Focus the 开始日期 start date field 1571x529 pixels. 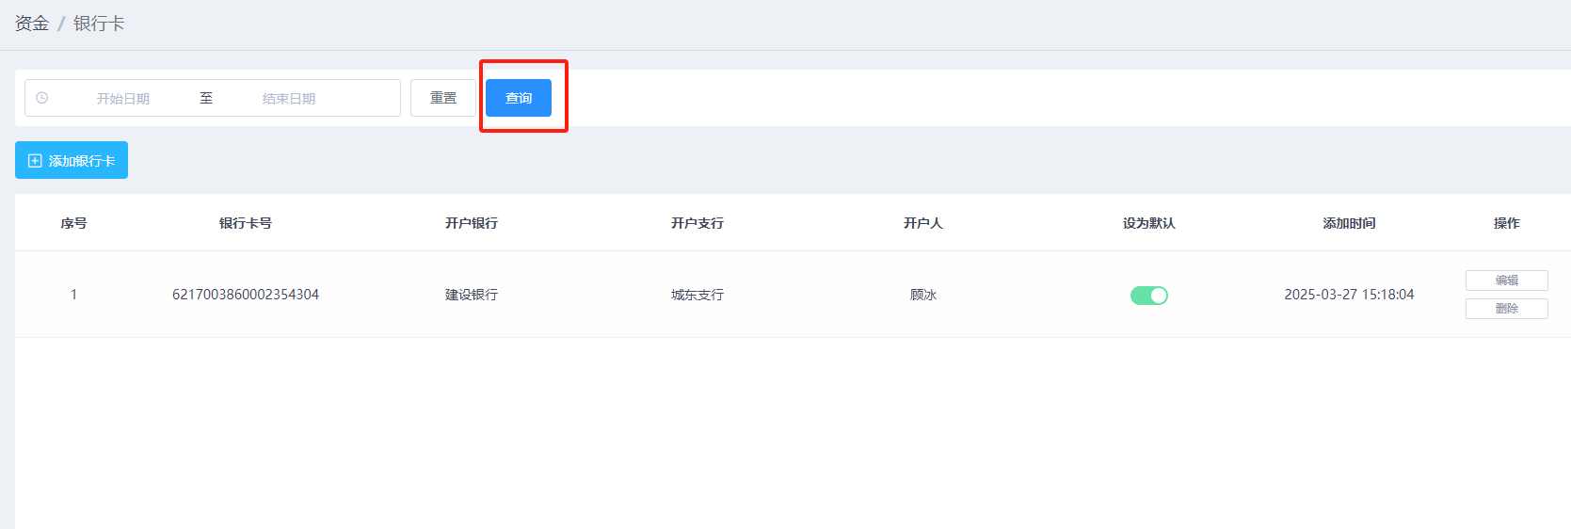(123, 99)
